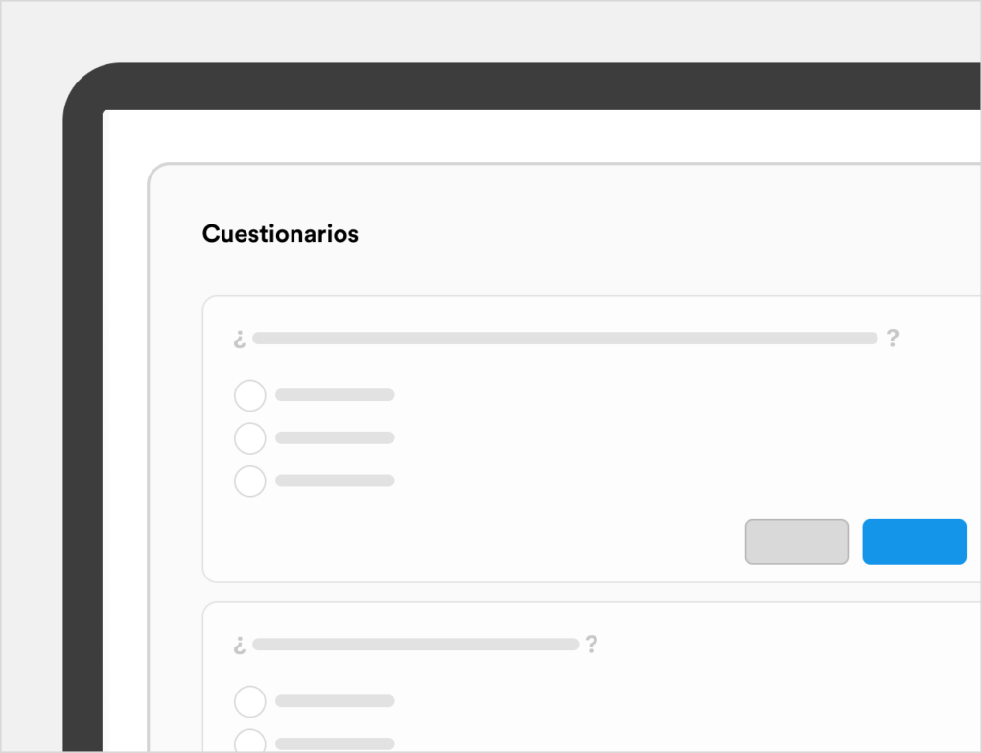Click the first option label in question two
Screen dimensions: 982x753
click(x=335, y=701)
